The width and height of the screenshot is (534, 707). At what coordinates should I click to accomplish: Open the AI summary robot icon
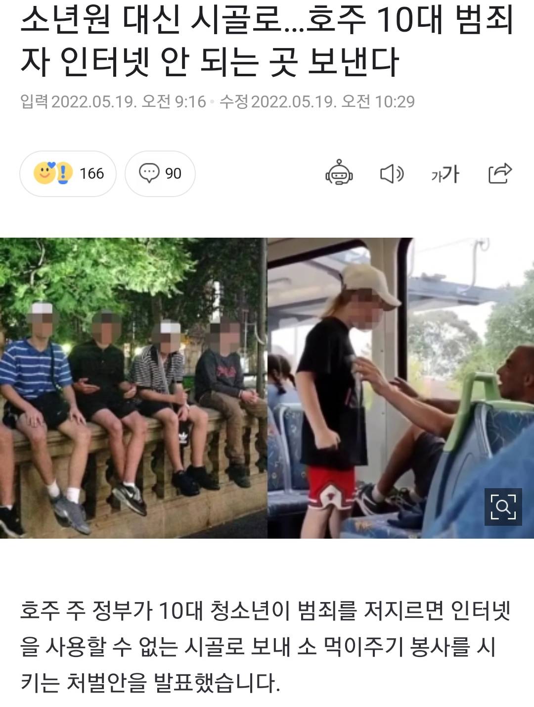pos(339,173)
